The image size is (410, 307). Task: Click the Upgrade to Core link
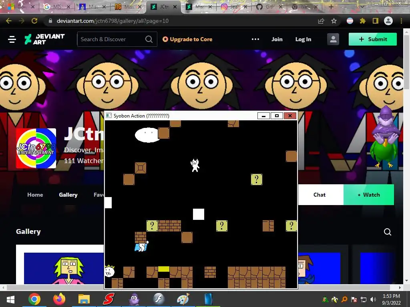[187, 39]
